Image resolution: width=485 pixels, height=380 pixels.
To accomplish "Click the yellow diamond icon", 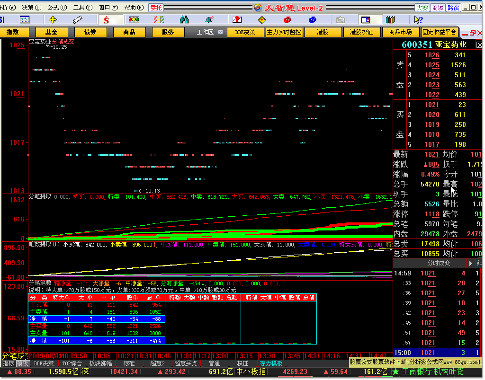I will point(262,20).
